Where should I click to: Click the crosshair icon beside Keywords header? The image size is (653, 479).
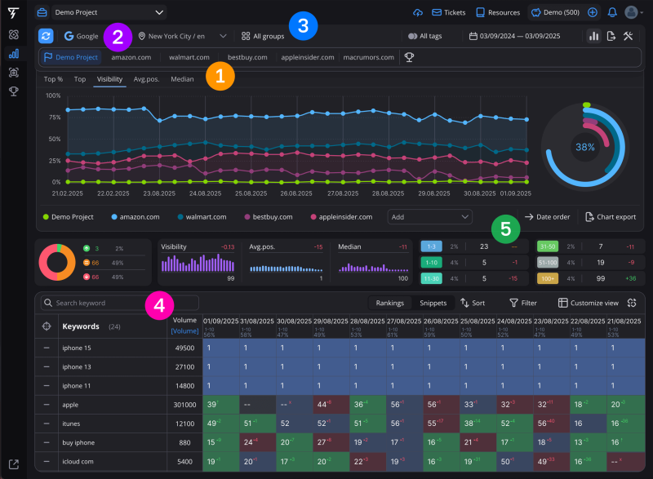coord(48,326)
